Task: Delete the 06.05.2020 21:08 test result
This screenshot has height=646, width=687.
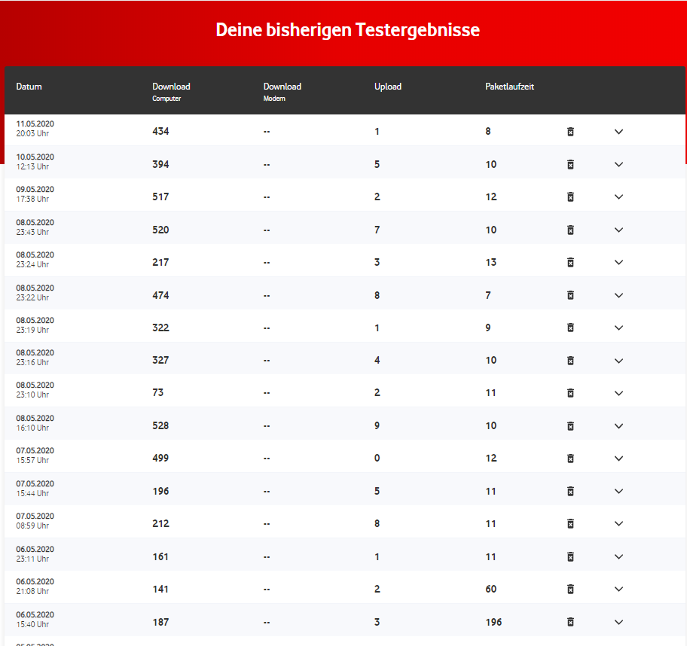Action: [570, 589]
